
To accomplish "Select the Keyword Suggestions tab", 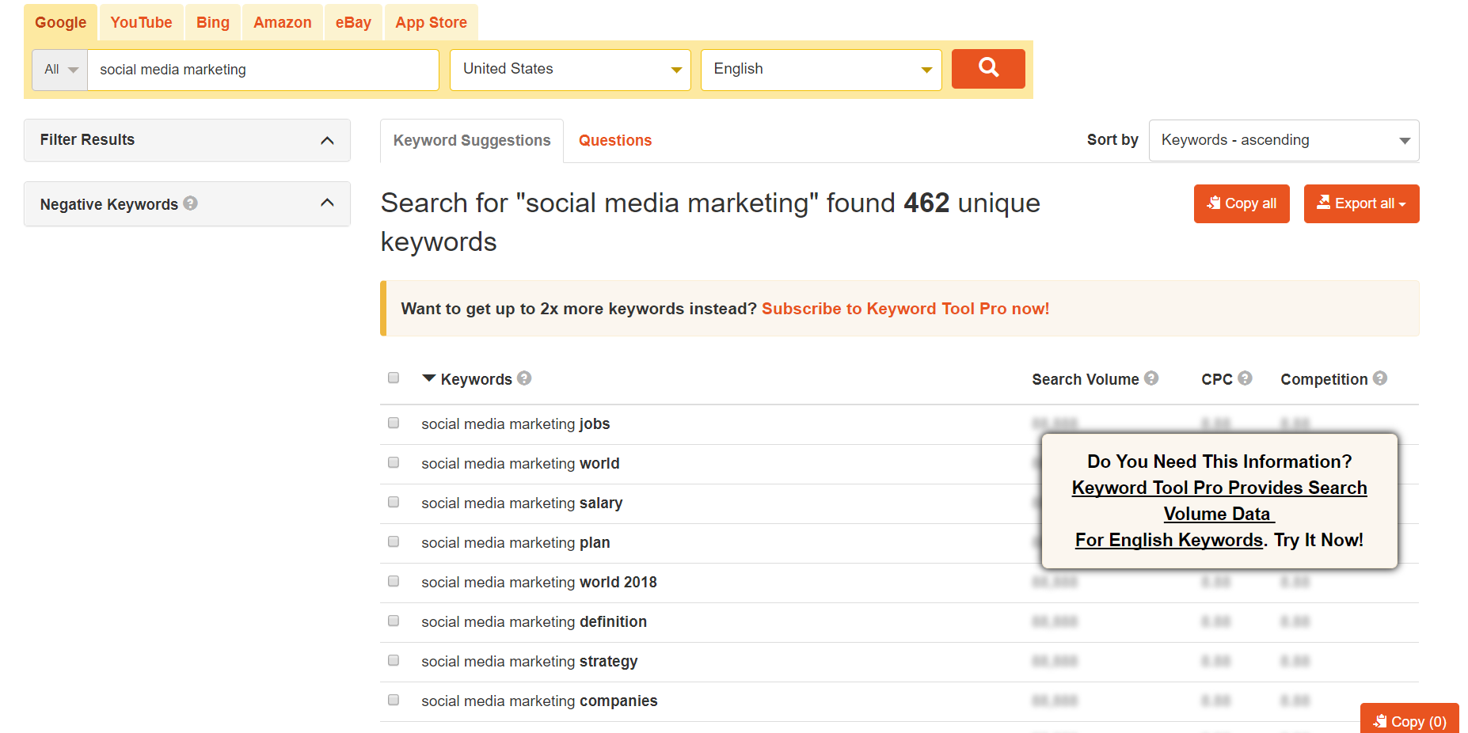I will pos(472,140).
